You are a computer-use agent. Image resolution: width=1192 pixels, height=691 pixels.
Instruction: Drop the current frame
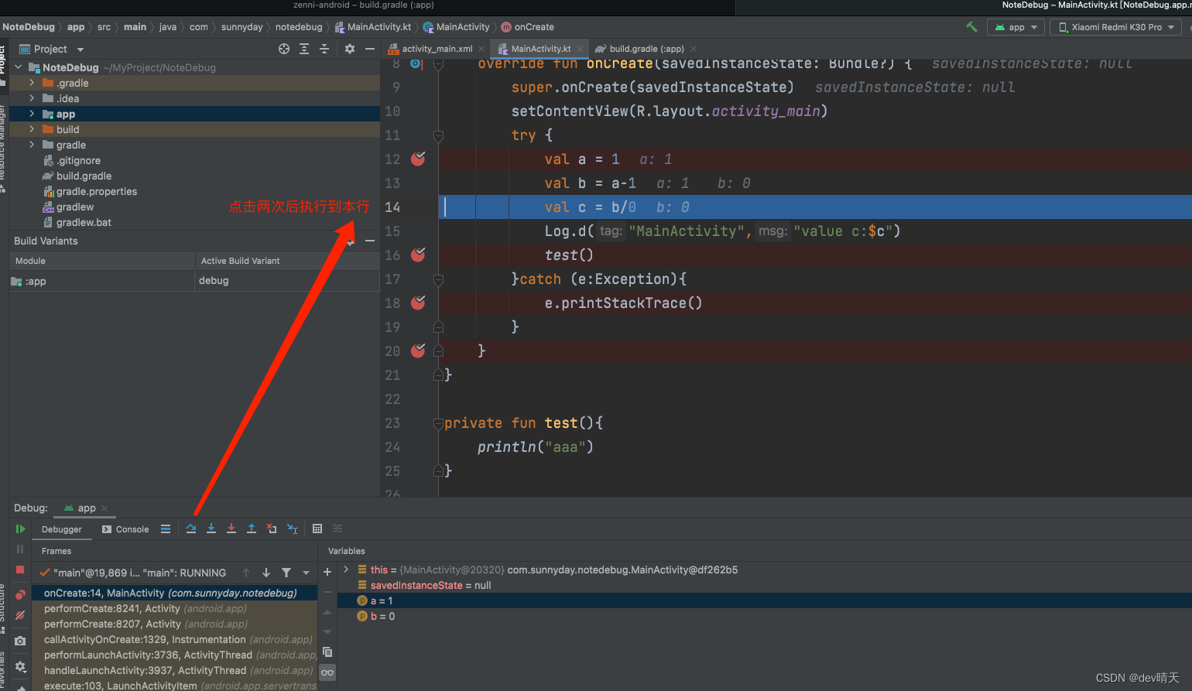272,529
